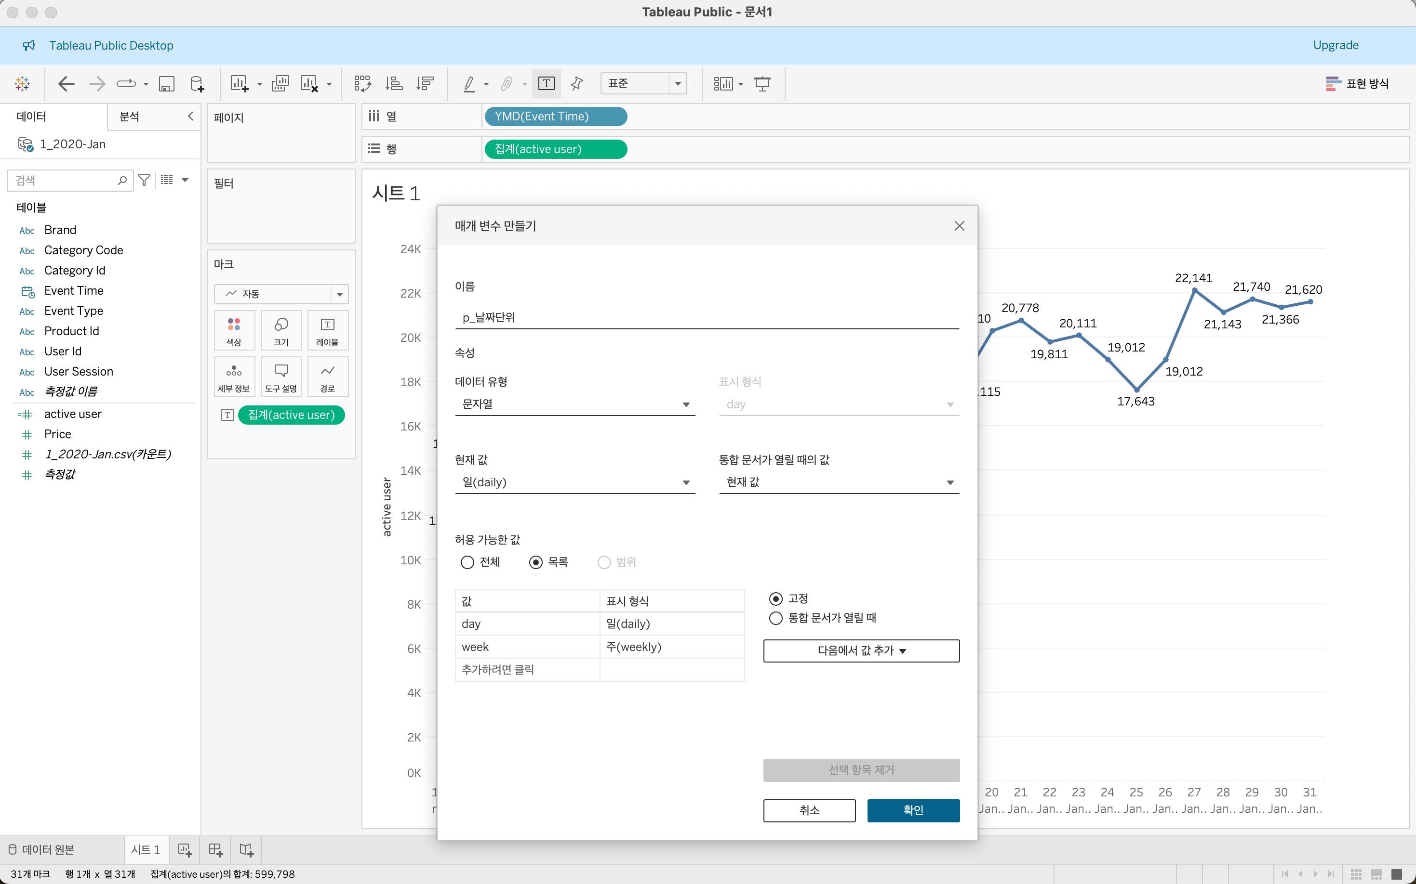Click the save workbook icon
This screenshot has width=1416, height=884.
[167, 84]
